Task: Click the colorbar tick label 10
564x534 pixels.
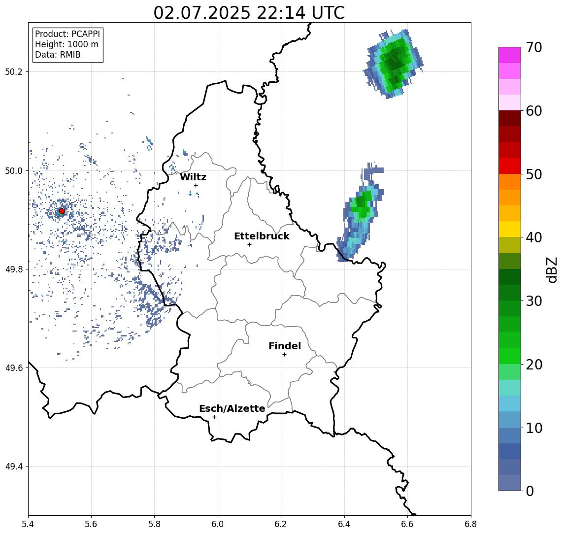Action: coord(534,428)
